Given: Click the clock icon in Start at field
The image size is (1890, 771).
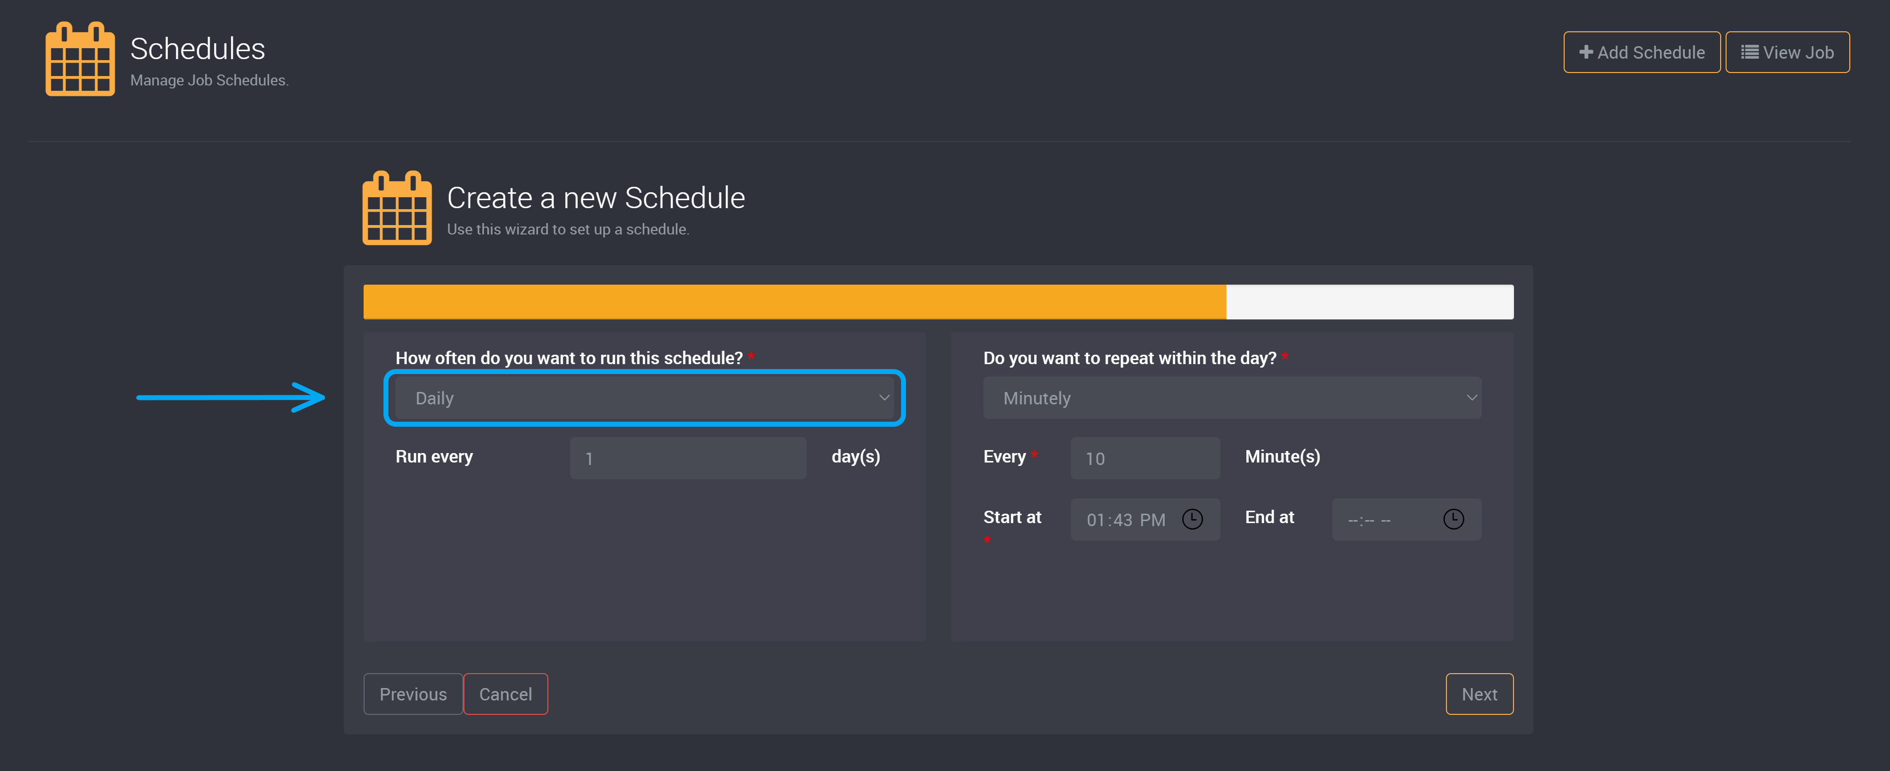Looking at the screenshot, I should point(1192,519).
